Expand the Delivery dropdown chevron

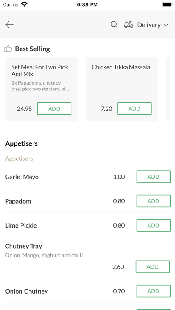[x=166, y=25]
